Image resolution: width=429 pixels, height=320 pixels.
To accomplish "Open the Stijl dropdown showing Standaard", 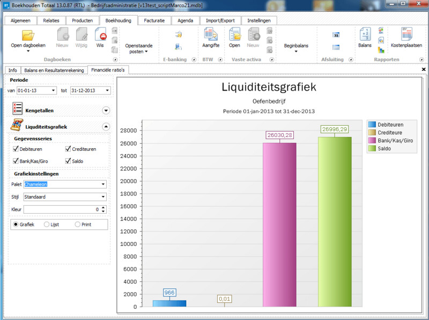I will (x=103, y=197).
